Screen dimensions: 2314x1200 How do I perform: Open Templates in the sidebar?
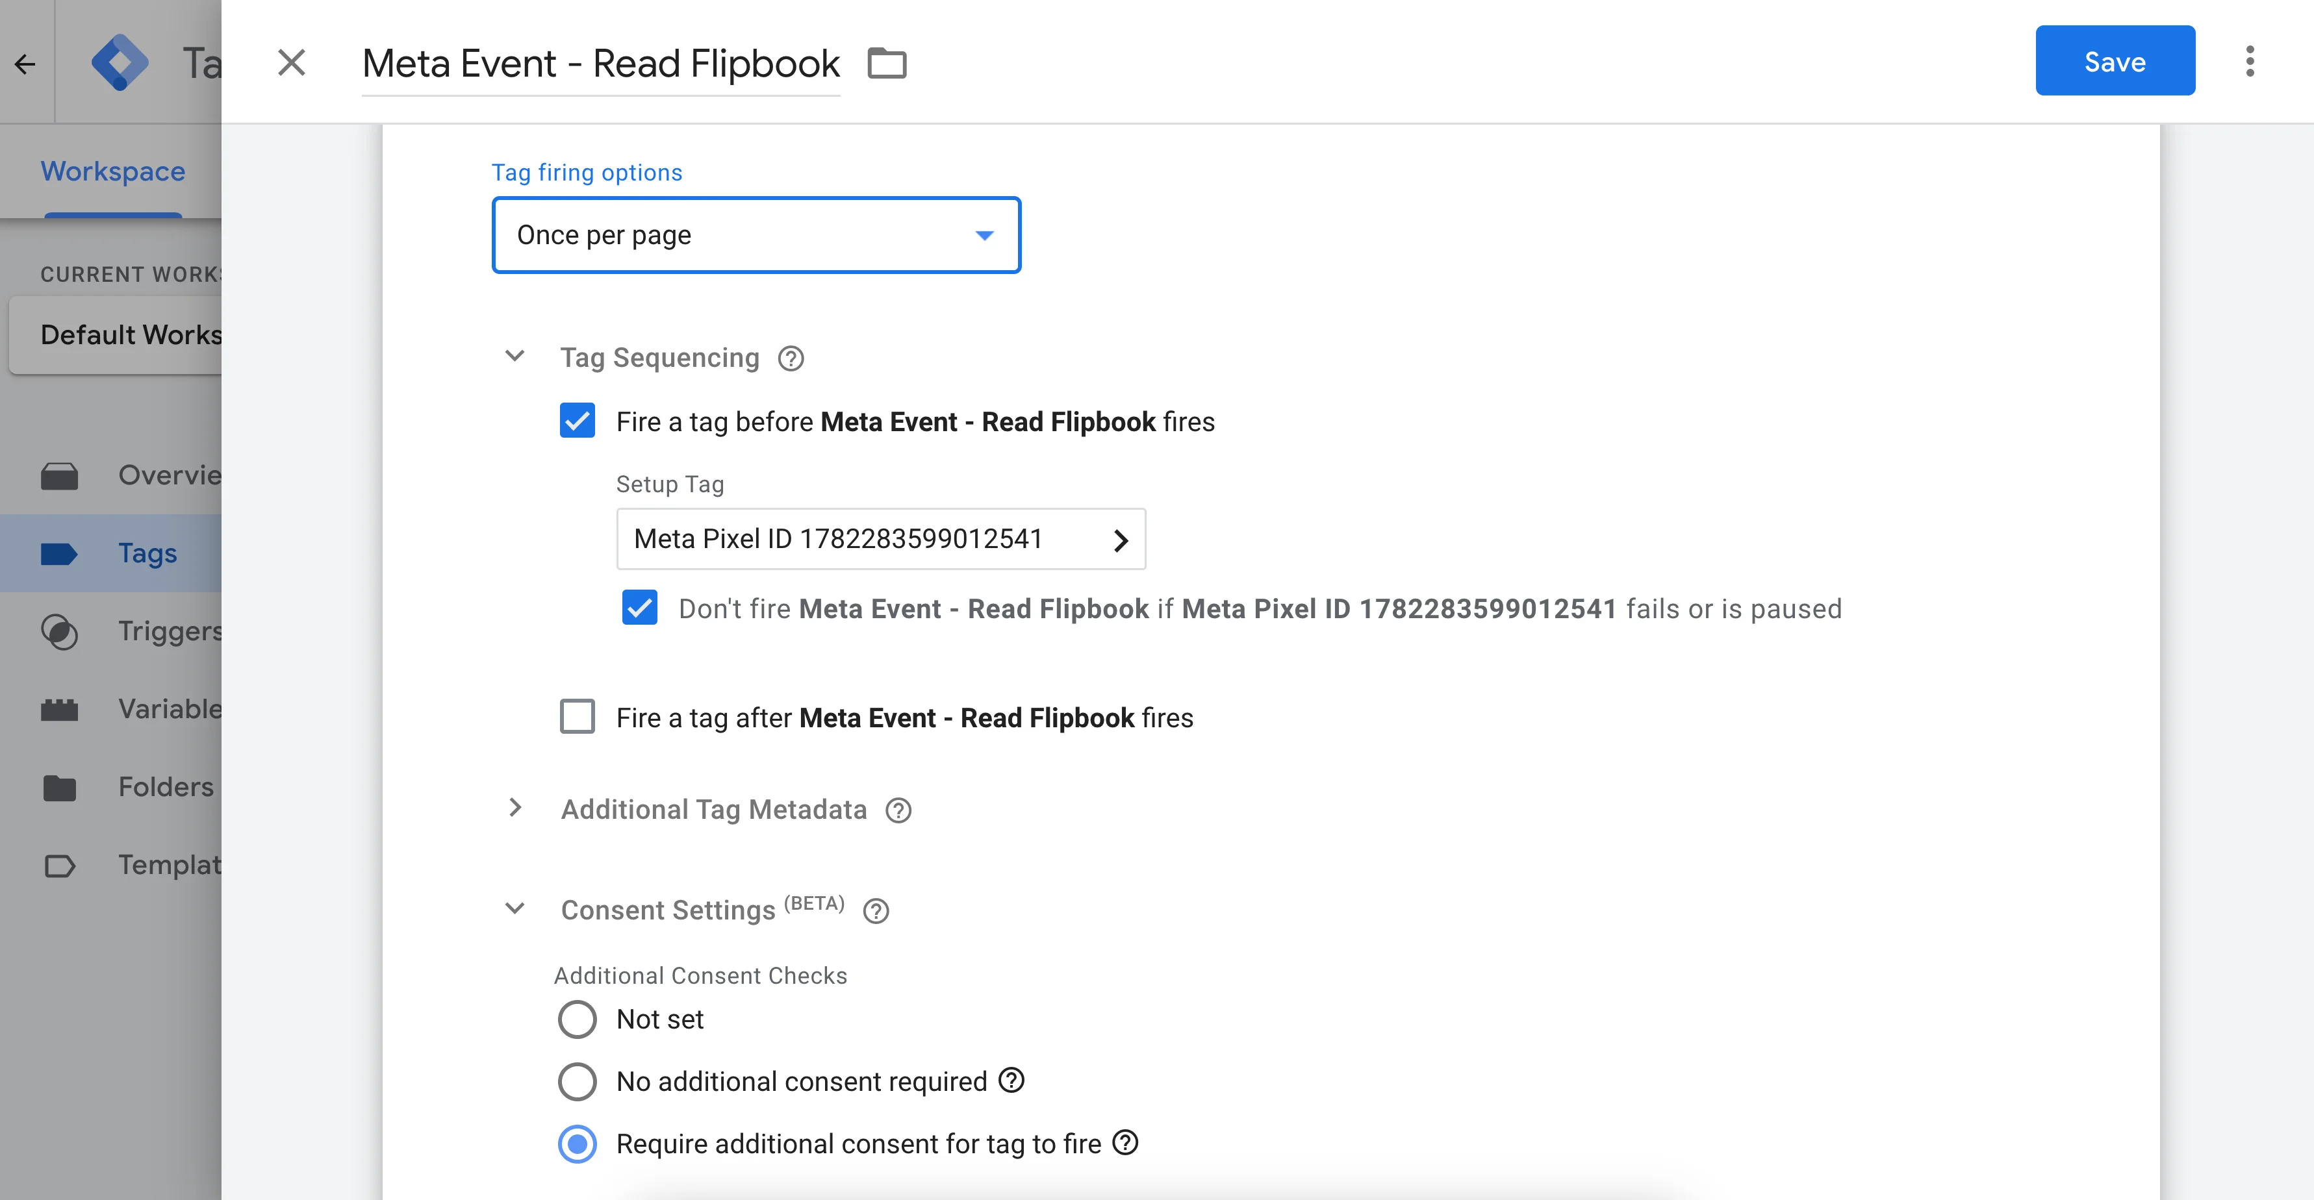pyautogui.click(x=111, y=865)
